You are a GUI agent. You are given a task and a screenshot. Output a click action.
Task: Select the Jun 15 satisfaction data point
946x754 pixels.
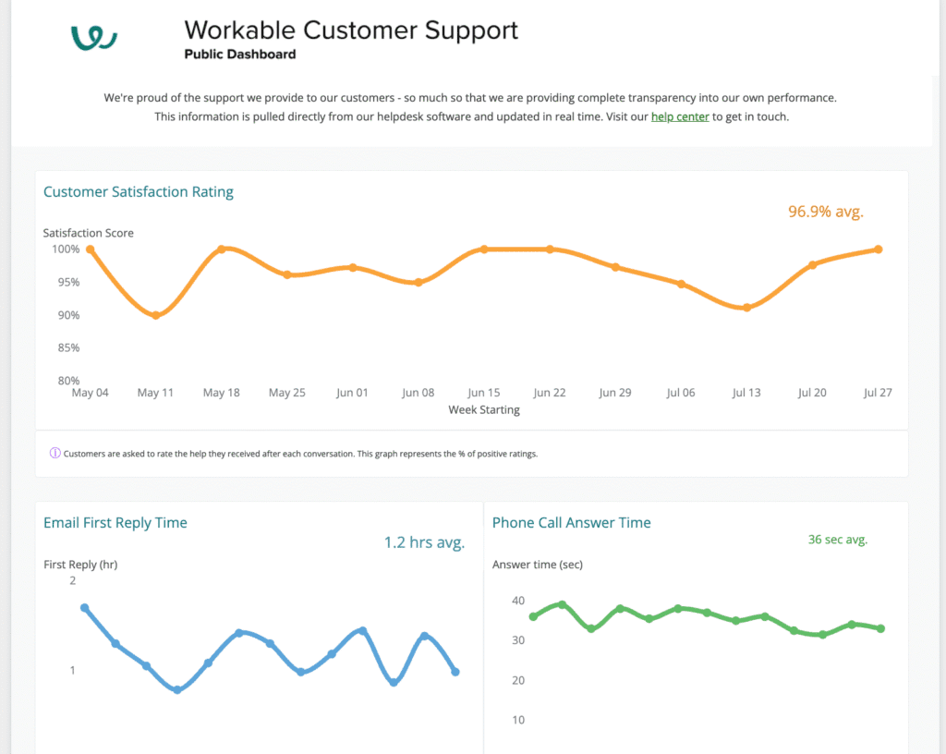[x=484, y=249]
